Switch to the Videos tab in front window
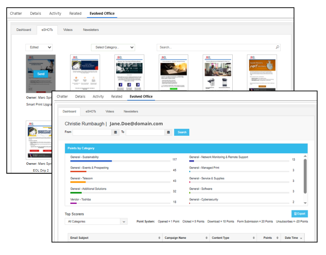The image size is (326, 255). 110,111
